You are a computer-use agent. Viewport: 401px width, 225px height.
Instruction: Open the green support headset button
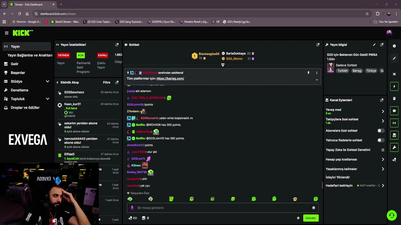pyautogui.click(x=392, y=215)
